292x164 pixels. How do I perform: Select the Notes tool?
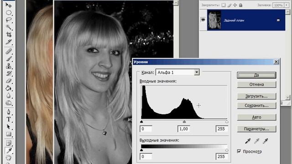[9, 143]
